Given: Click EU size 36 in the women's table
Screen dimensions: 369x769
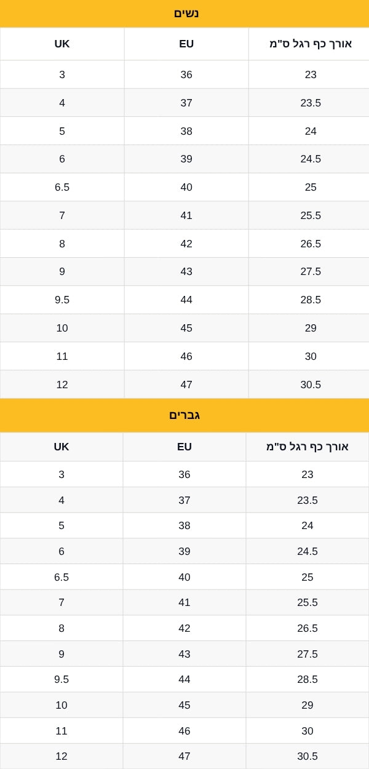Looking at the screenshot, I should (x=186, y=74).
